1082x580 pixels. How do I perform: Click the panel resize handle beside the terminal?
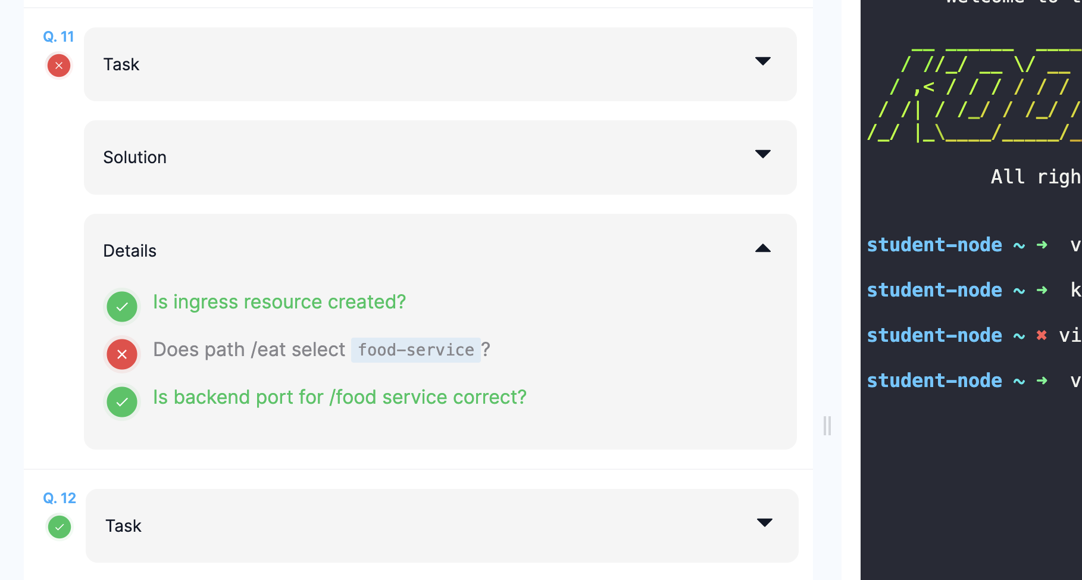(827, 426)
